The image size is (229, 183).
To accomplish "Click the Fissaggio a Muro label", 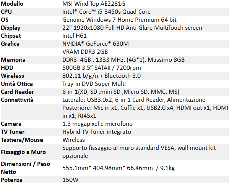I will pos(23,152).
